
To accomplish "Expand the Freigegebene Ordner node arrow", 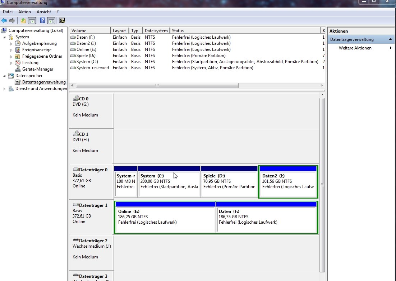I will coord(11,56).
